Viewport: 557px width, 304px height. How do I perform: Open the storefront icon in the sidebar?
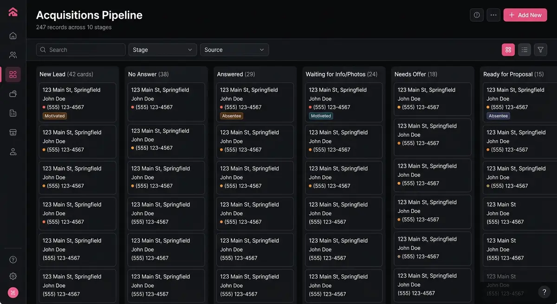[x=13, y=132]
